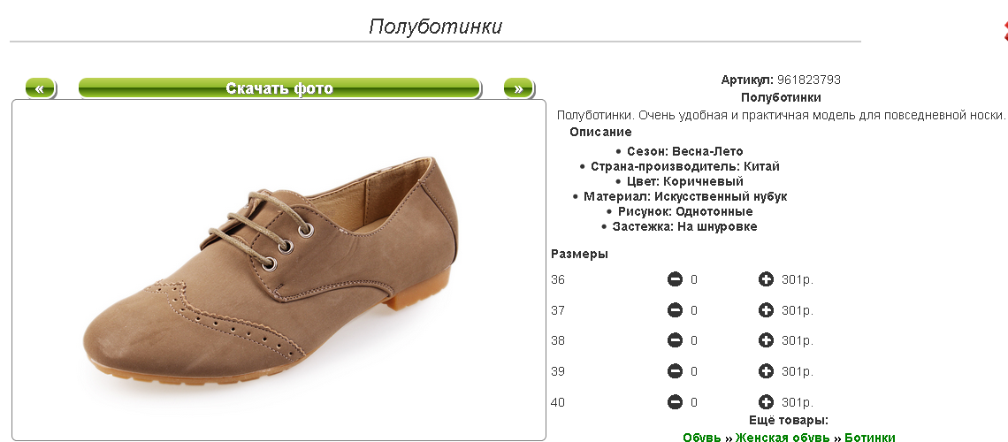
Task: Increase quantity for size 36
Action: pyautogui.click(x=766, y=279)
